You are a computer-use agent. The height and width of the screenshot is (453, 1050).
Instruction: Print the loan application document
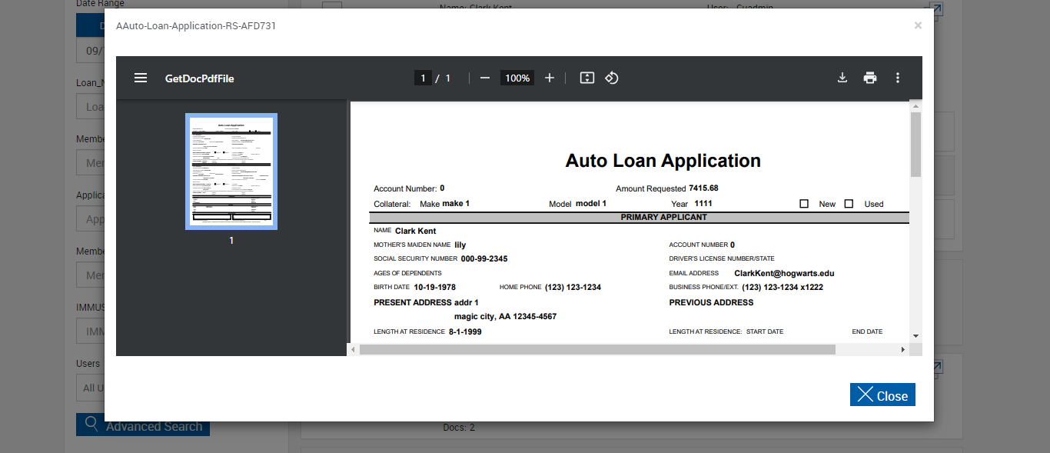870,78
